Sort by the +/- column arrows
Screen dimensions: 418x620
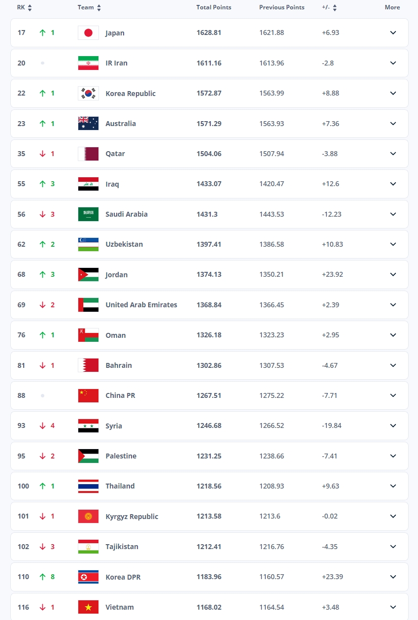pyautogui.click(x=335, y=8)
